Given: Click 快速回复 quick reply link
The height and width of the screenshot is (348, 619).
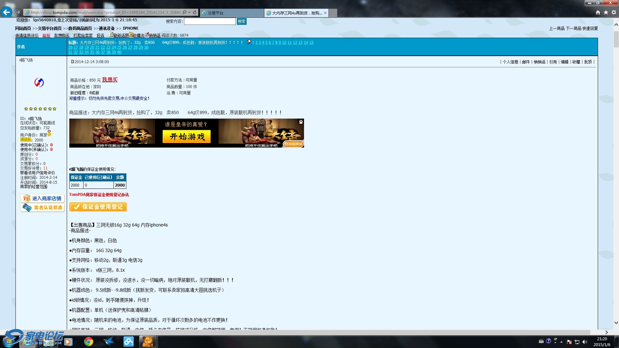Looking at the screenshot, I should click(590, 28).
